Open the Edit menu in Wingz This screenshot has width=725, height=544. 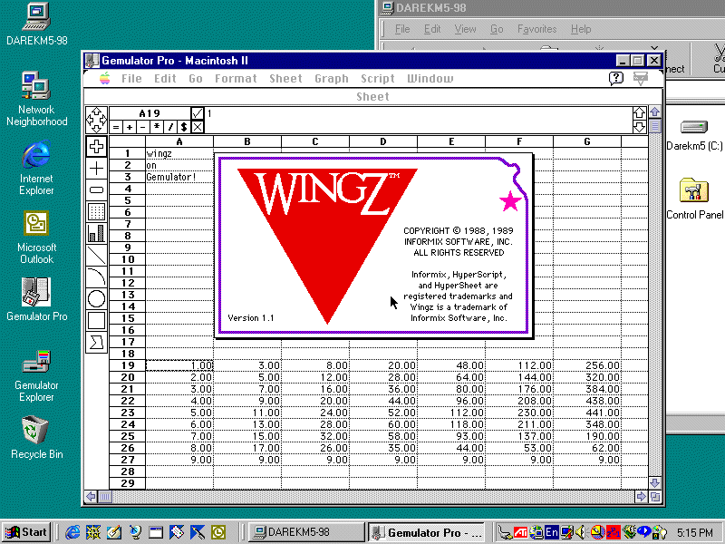pyautogui.click(x=165, y=79)
